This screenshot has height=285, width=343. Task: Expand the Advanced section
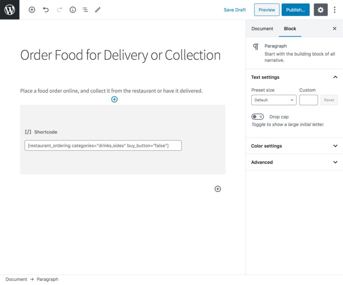294,162
